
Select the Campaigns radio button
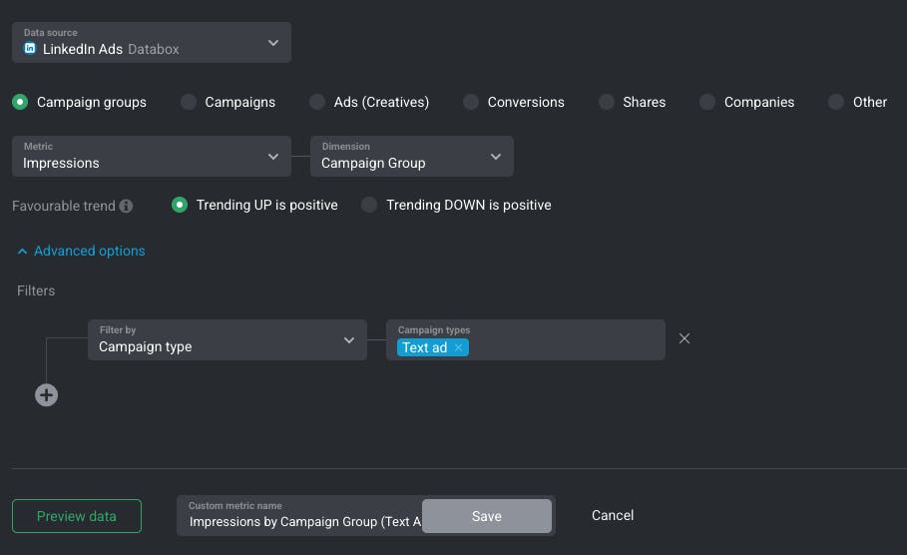189,102
